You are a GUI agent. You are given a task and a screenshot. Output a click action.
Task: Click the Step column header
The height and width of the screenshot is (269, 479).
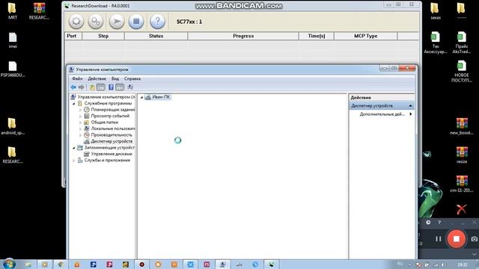point(103,36)
